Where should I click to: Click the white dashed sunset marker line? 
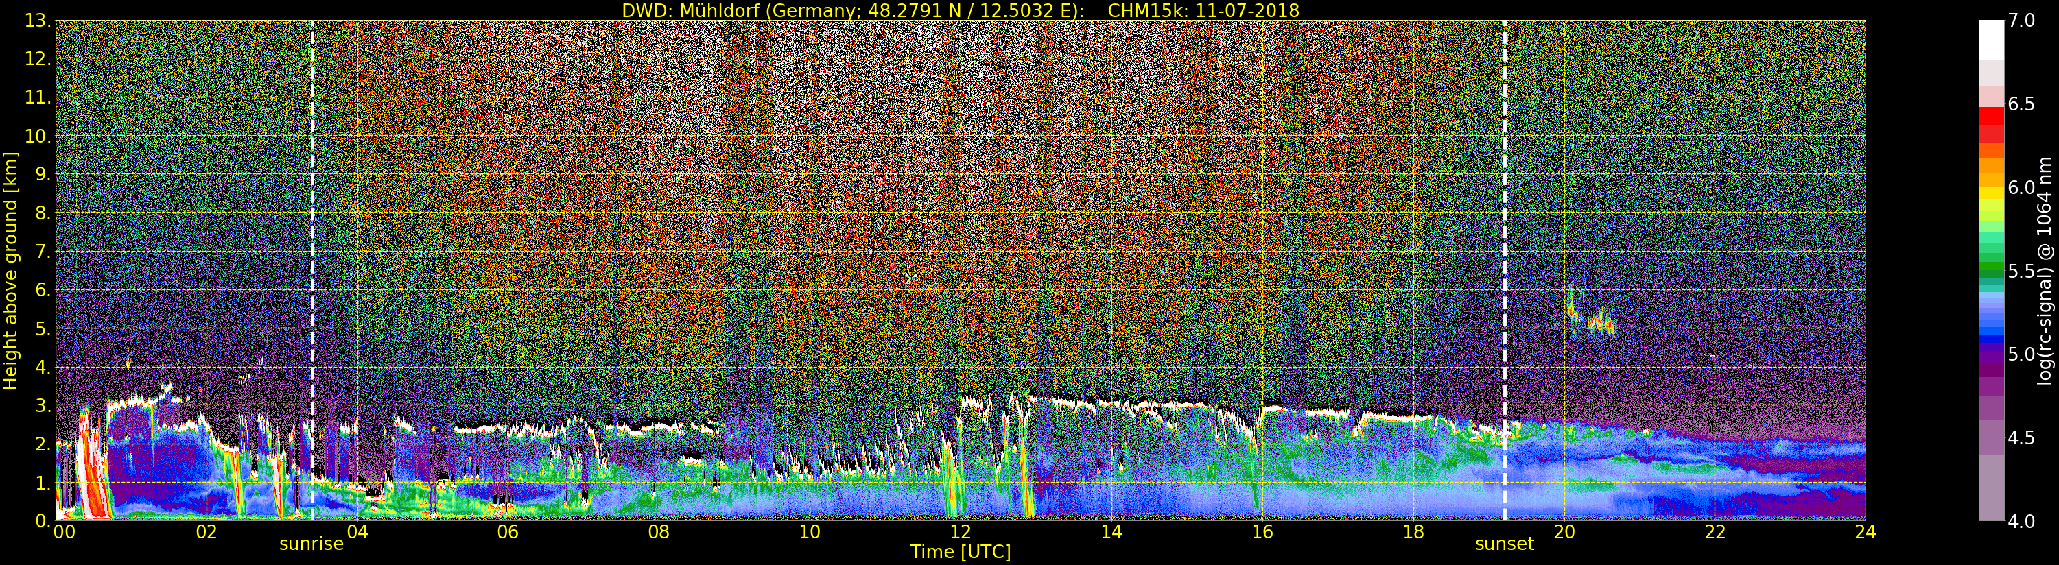1505,270
